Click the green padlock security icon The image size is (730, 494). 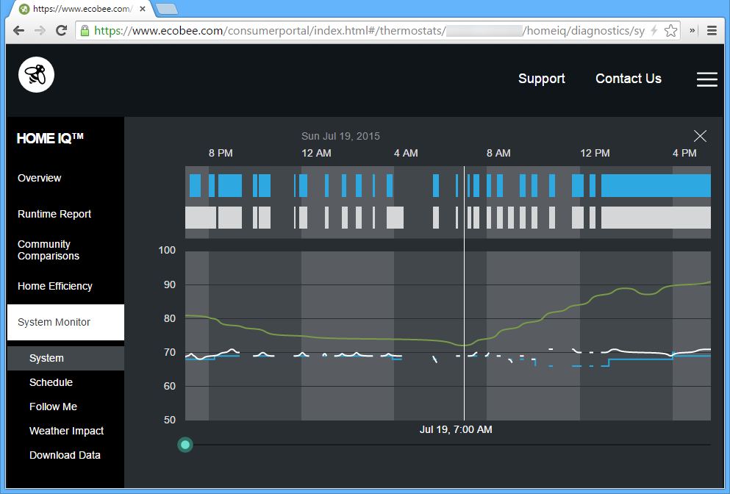[x=85, y=31]
